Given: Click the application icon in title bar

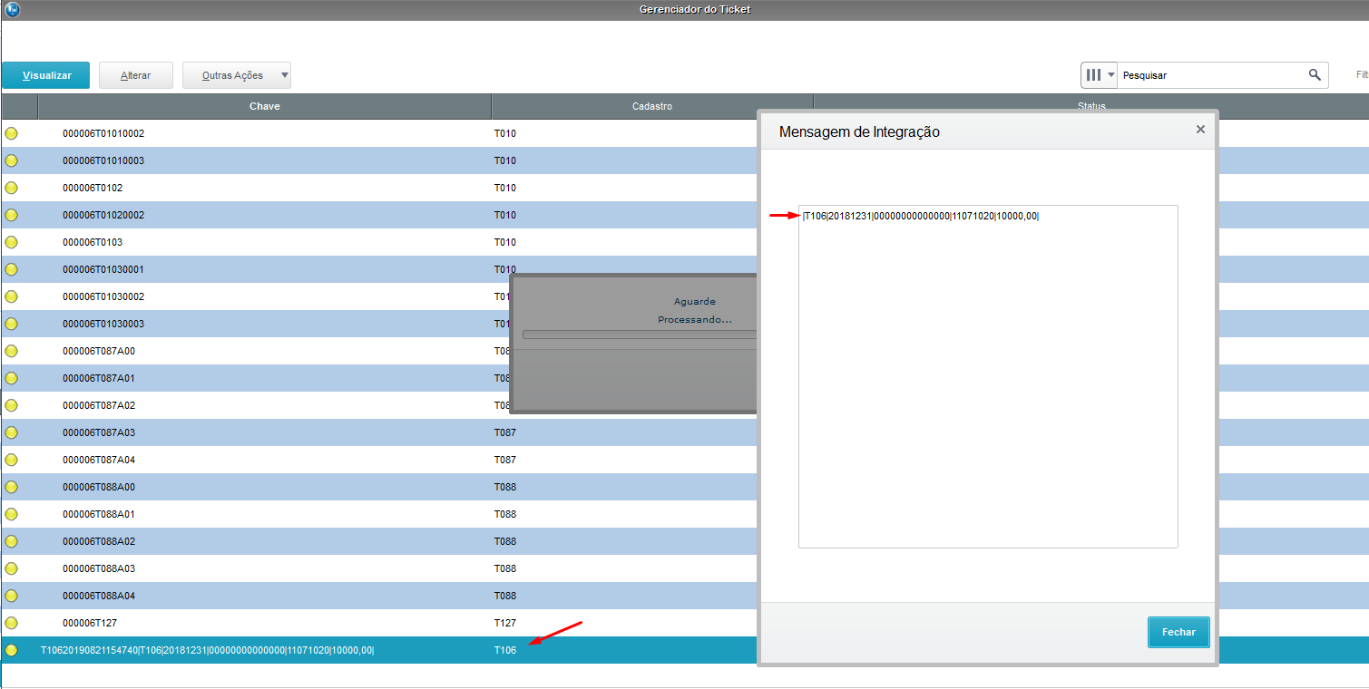Looking at the screenshot, I should 12,10.
